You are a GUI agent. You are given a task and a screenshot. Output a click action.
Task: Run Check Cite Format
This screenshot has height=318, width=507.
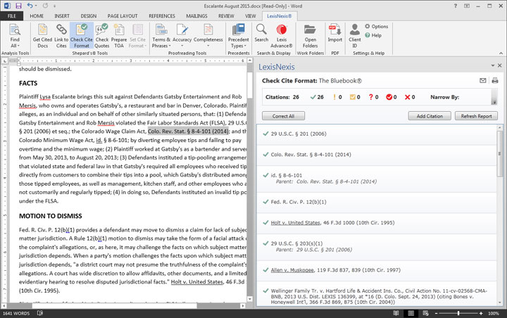pyautogui.click(x=82, y=36)
